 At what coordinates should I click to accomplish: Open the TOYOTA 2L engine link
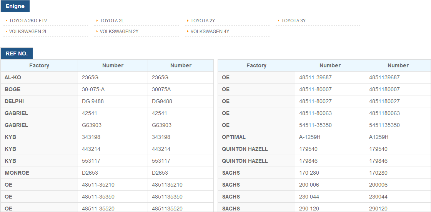112,21
